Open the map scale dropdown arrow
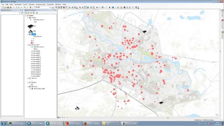The image size is (224, 126). (x=50, y=7)
